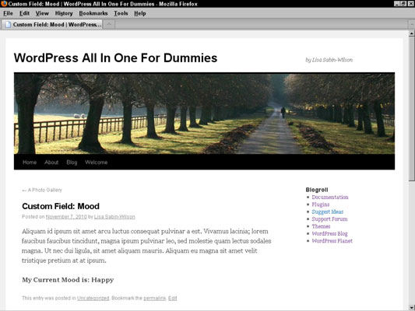Click the Firefox logo icon in title bar

coord(4,4)
